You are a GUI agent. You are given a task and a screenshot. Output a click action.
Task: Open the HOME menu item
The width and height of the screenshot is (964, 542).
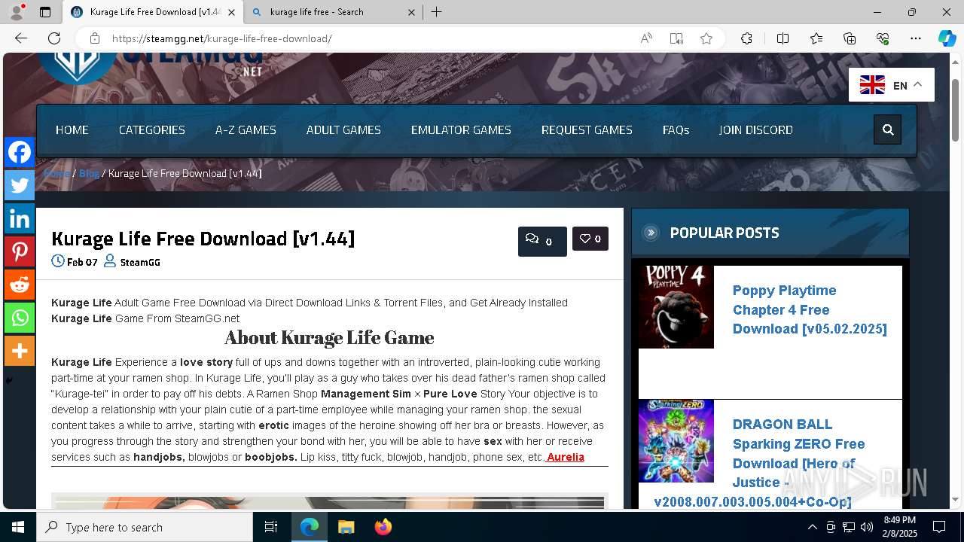point(72,129)
